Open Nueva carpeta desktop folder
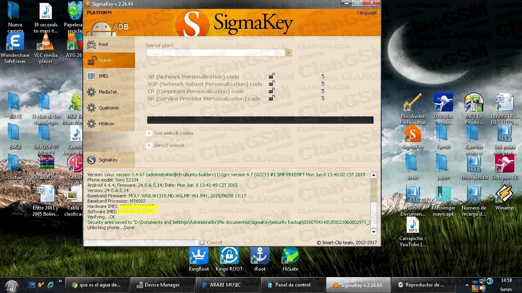The height and width of the screenshot is (293, 522). tap(15, 18)
